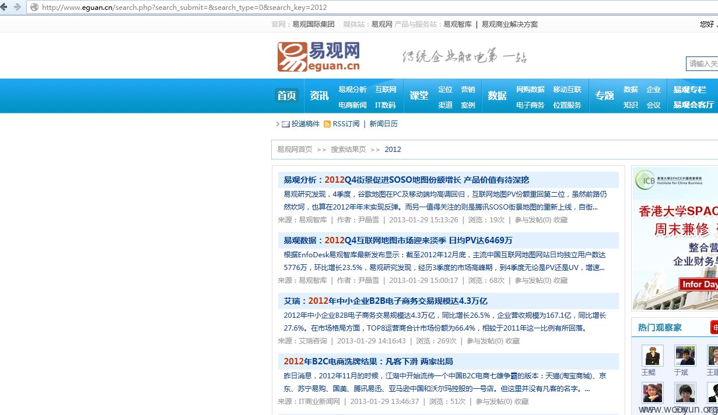718x415 pixels.
Task: Click 参与发帖(0) under the B2B article
Action: 485,341
